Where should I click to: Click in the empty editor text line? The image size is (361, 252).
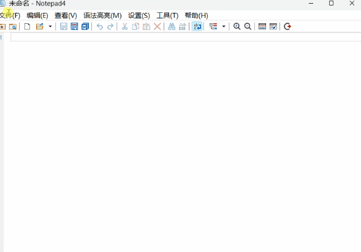coord(186,37)
